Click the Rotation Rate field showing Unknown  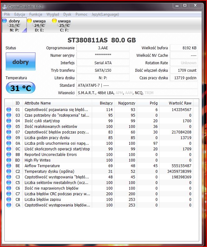point(184,63)
